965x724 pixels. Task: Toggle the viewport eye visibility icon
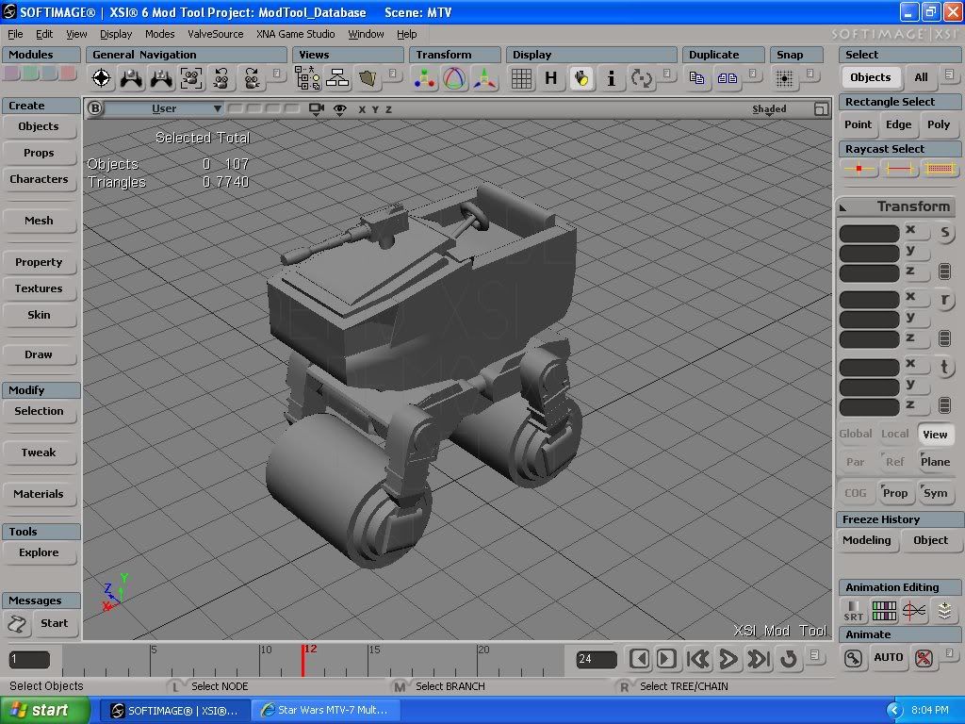point(339,109)
